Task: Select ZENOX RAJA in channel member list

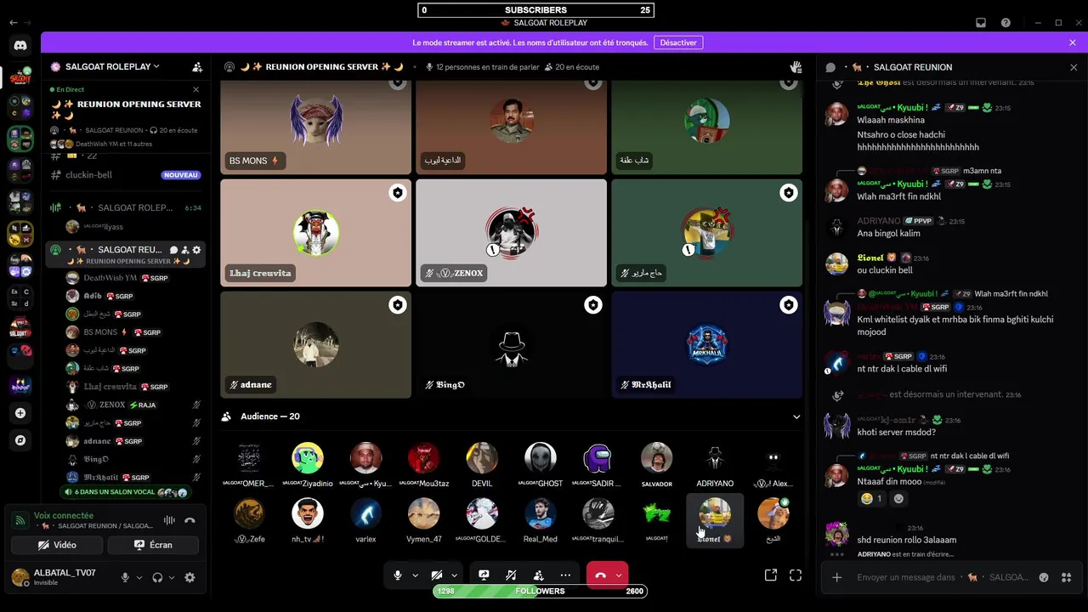Action: [x=125, y=405]
